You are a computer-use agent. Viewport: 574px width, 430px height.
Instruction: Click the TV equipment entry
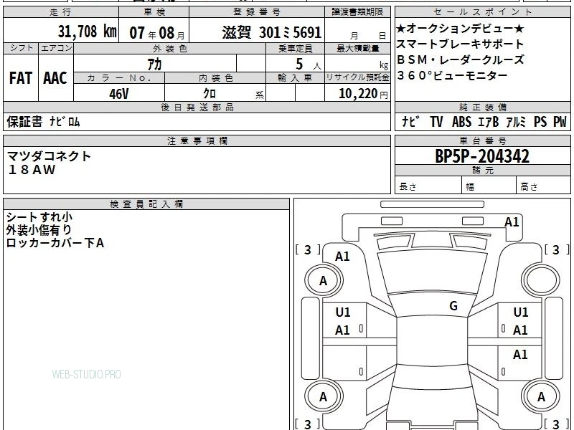coord(436,122)
